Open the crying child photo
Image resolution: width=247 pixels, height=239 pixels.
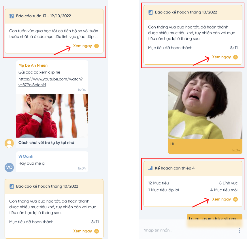point(205,105)
